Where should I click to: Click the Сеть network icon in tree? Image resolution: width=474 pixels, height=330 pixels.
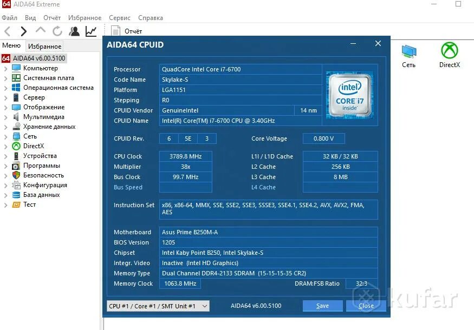16,136
